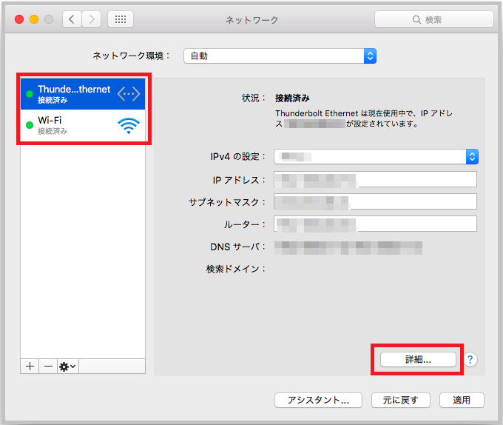Click the 詳細... button

(x=418, y=359)
